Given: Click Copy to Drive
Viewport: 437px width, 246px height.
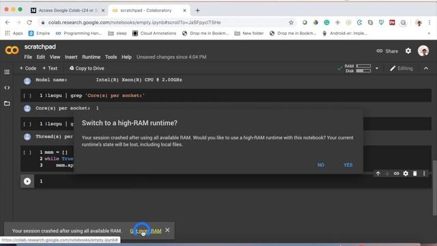Looking at the screenshot, I should [x=87, y=68].
